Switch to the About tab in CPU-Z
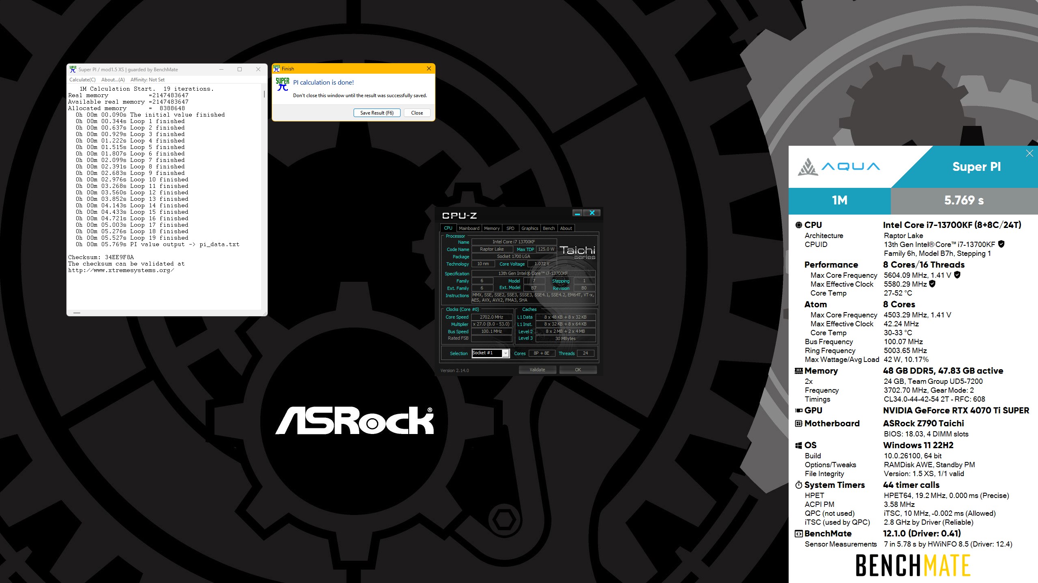 click(x=566, y=228)
